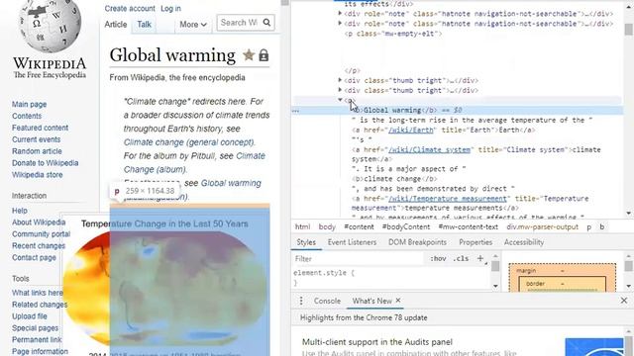634x356 pixels.
Task: Add new style rule plus icon
Action: [x=480, y=258]
